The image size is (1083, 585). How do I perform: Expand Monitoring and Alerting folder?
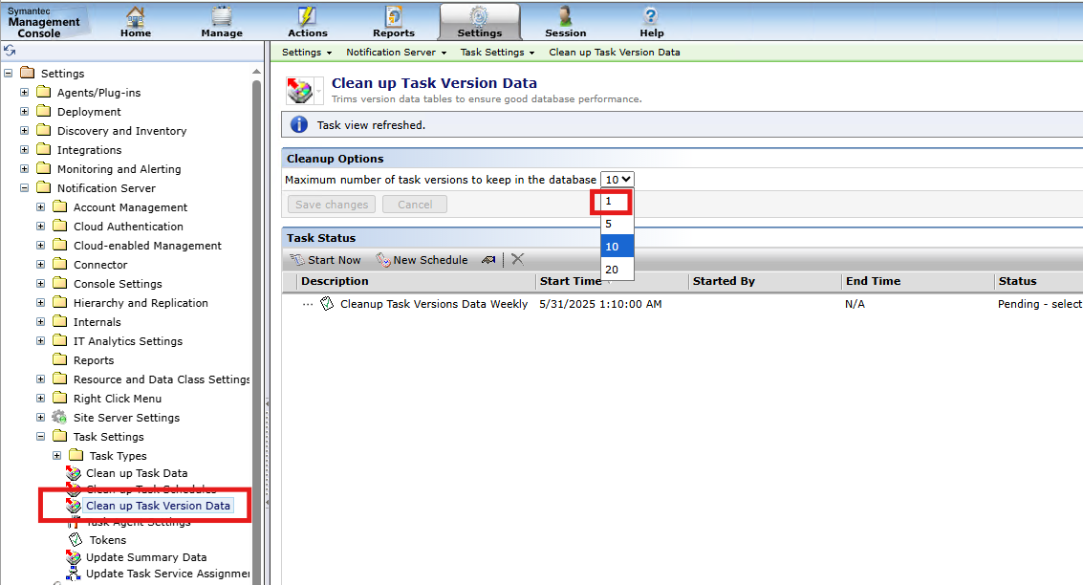24,168
